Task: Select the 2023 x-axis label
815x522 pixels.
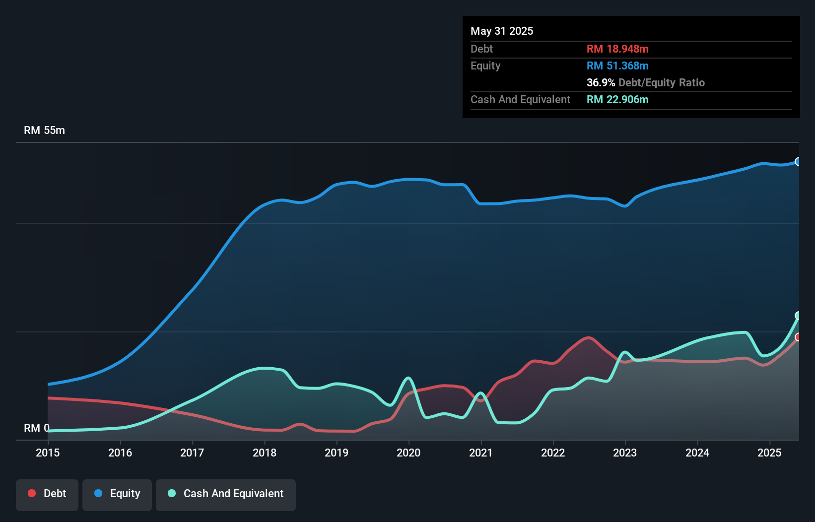Action: pyautogui.click(x=625, y=453)
